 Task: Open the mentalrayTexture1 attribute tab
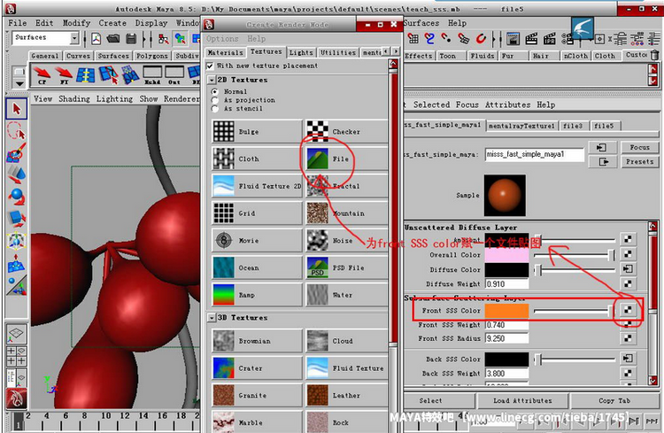coord(521,126)
